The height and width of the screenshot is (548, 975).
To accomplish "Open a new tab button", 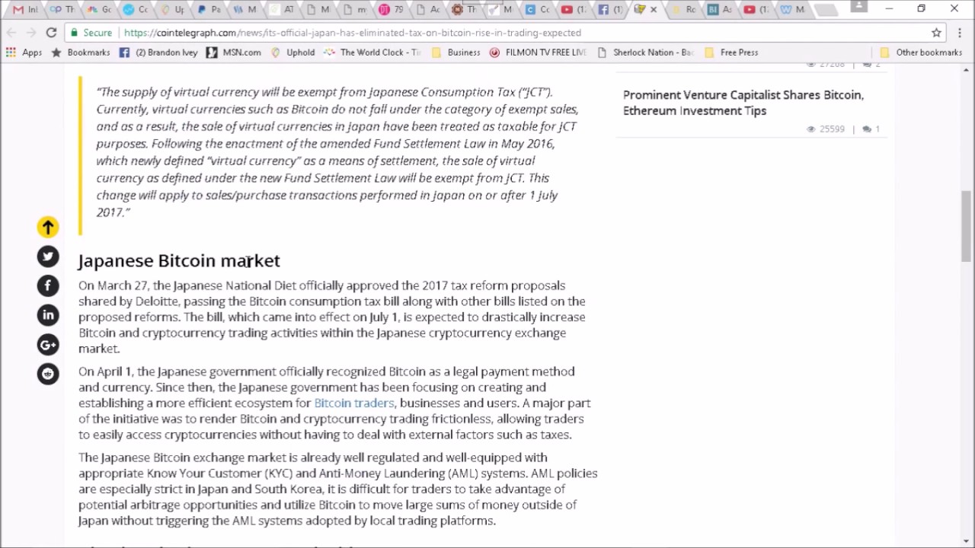I will click(825, 10).
